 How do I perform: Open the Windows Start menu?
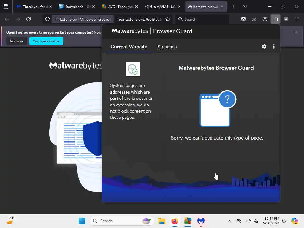82,221
